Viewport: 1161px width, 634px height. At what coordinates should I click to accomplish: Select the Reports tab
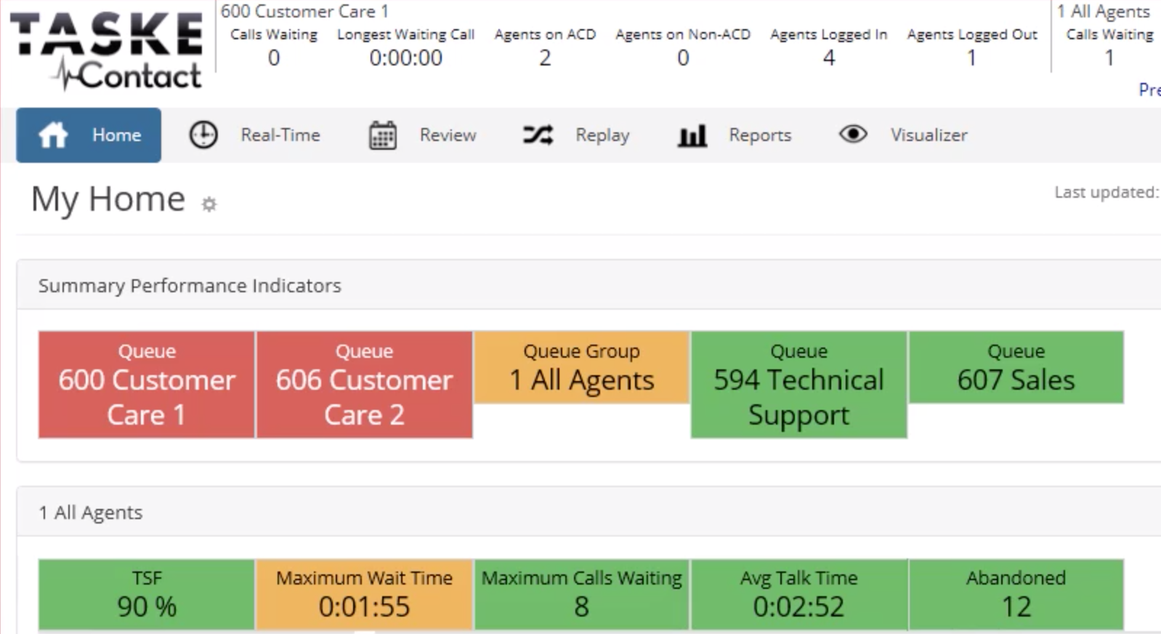tap(735, 135)
